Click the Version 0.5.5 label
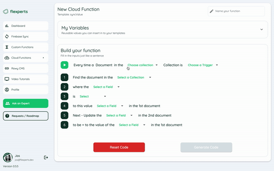The width and height of the screenshot is (274, 171). [x=11, y=166]
